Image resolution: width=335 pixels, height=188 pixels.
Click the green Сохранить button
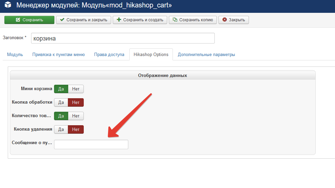(29, 20)
